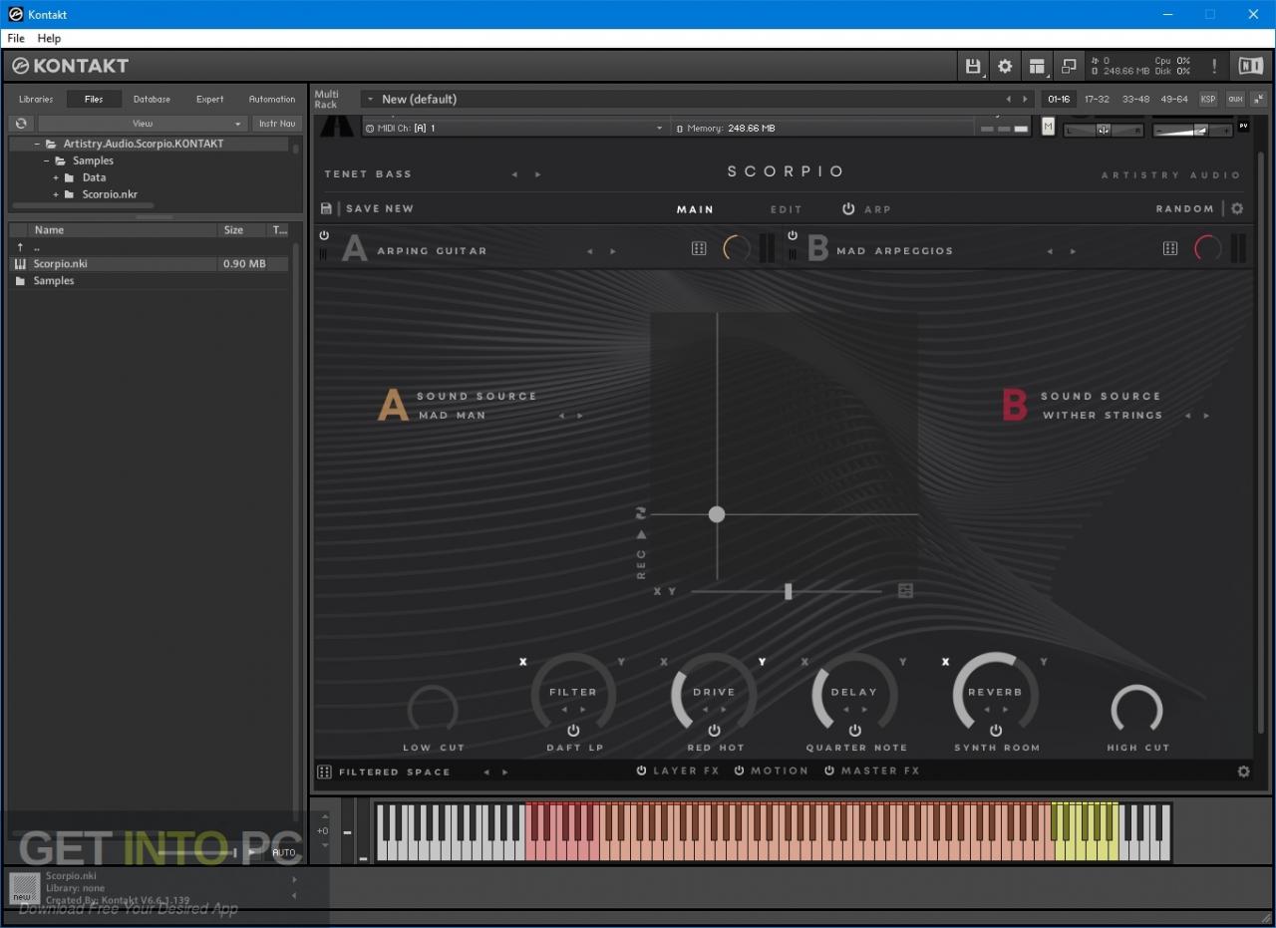The image size is (1276, 928).
Task: Click the PV purge button in instrument header
Action: (x=1243, y=126)
